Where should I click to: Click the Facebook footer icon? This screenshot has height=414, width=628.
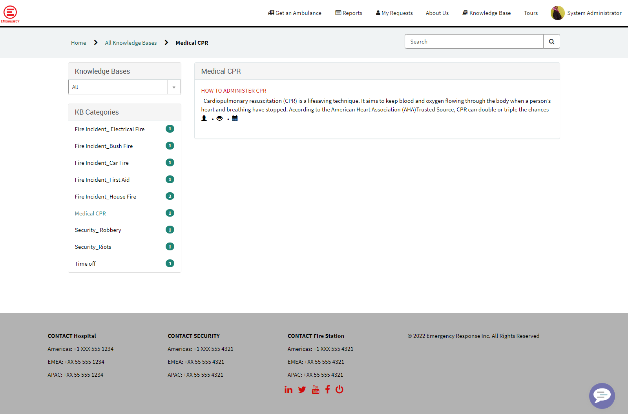click(327, 390)
